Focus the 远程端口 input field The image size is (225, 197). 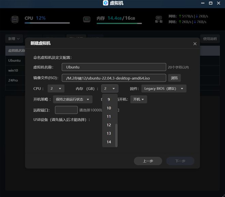click(66, 110)
